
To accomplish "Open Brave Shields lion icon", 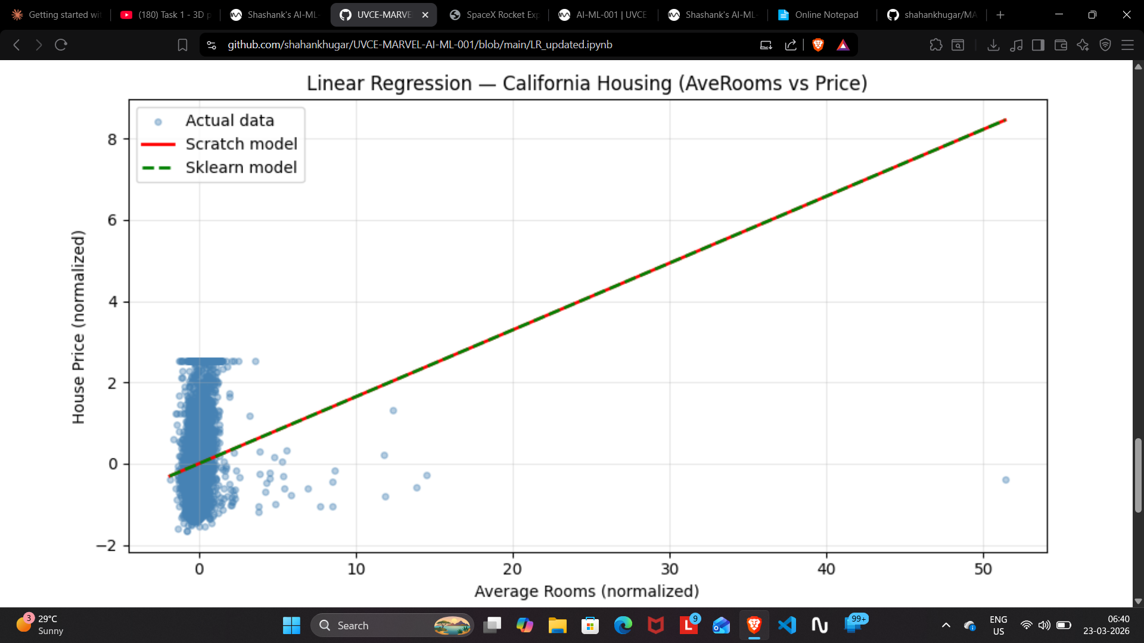I will (818, 45).
